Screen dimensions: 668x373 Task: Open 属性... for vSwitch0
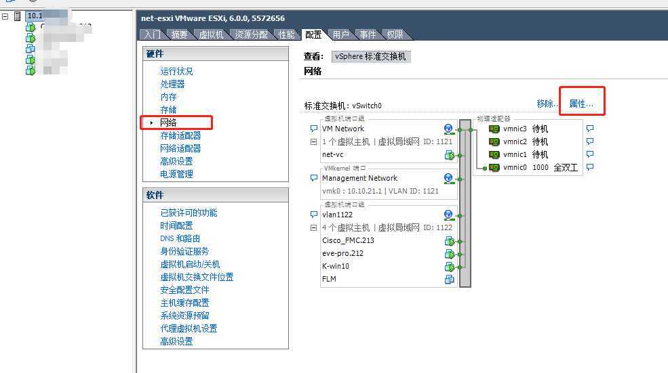581,104
